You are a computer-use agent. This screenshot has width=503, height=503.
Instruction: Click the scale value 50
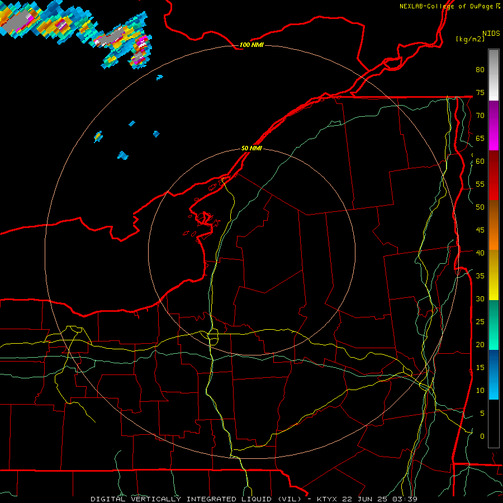480,207
